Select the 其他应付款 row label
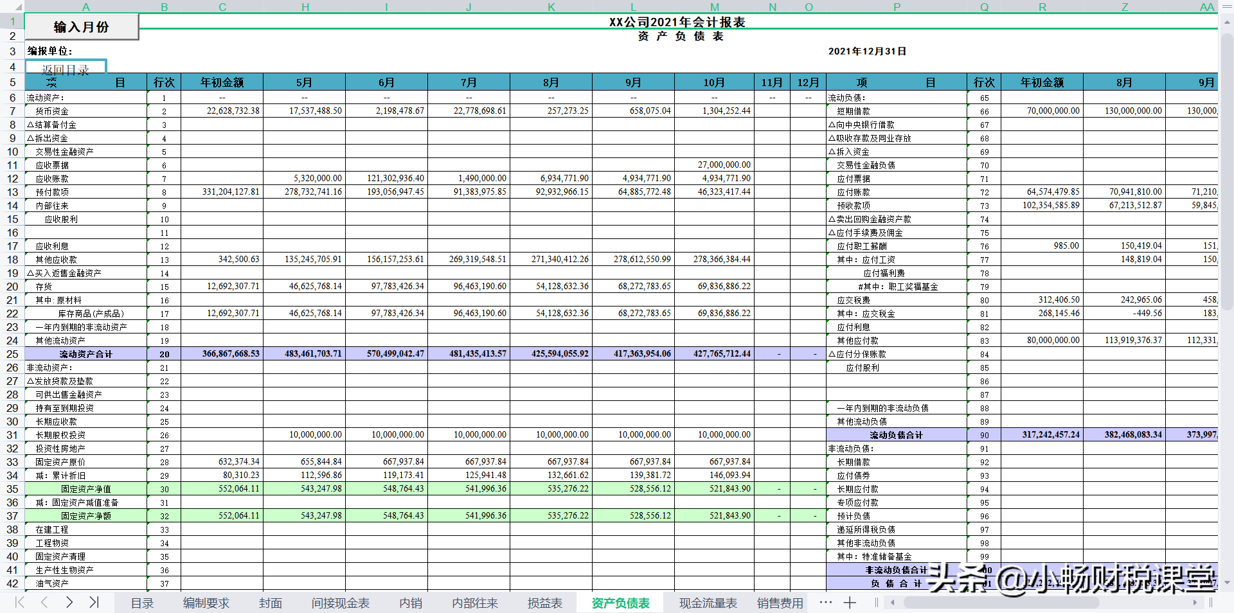The image size is (1234, 613). [857, 341]
